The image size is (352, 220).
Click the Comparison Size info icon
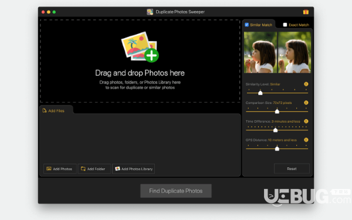306,103
